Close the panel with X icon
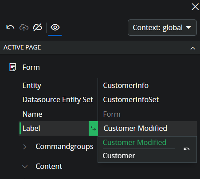This screenshot has width=200, height=179. 195,7
